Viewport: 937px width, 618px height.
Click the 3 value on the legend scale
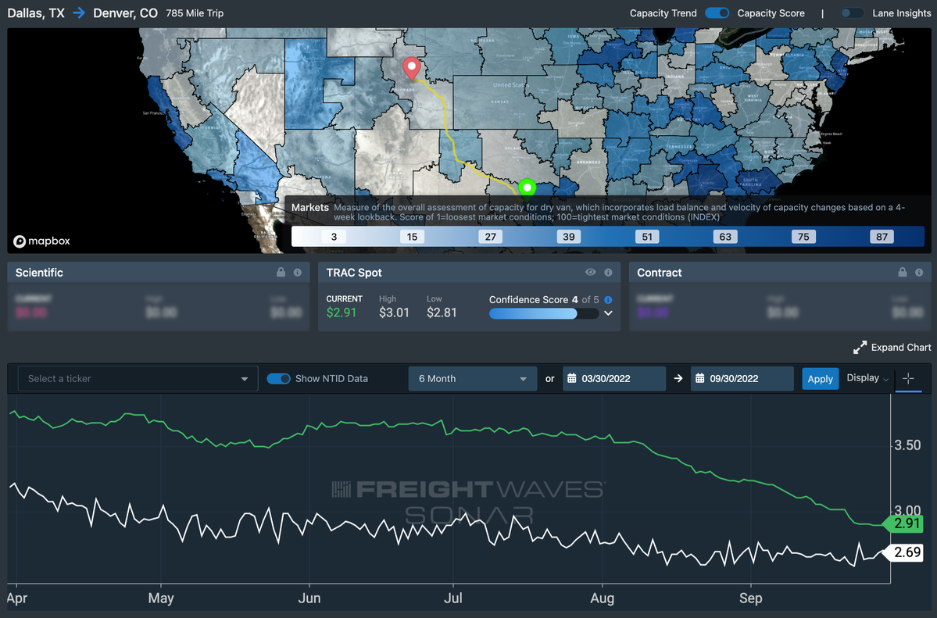click(x=334, y=237)
